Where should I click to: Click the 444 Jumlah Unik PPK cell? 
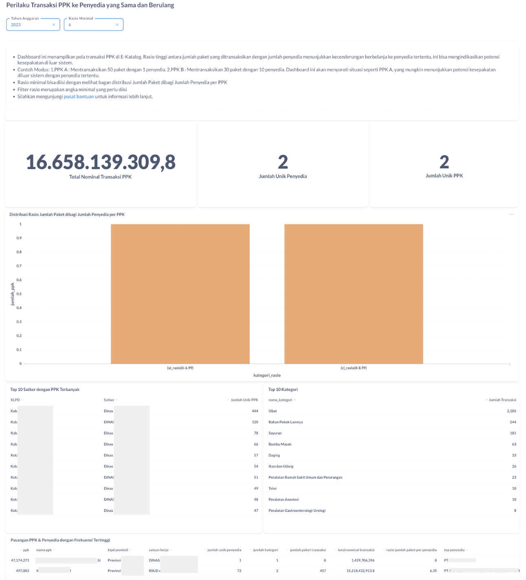click(x=255, y=411)
